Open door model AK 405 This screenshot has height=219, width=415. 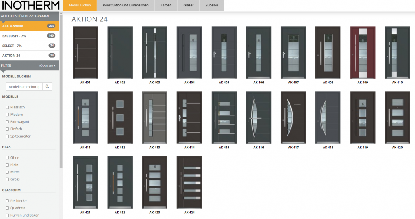click(224, 52)
